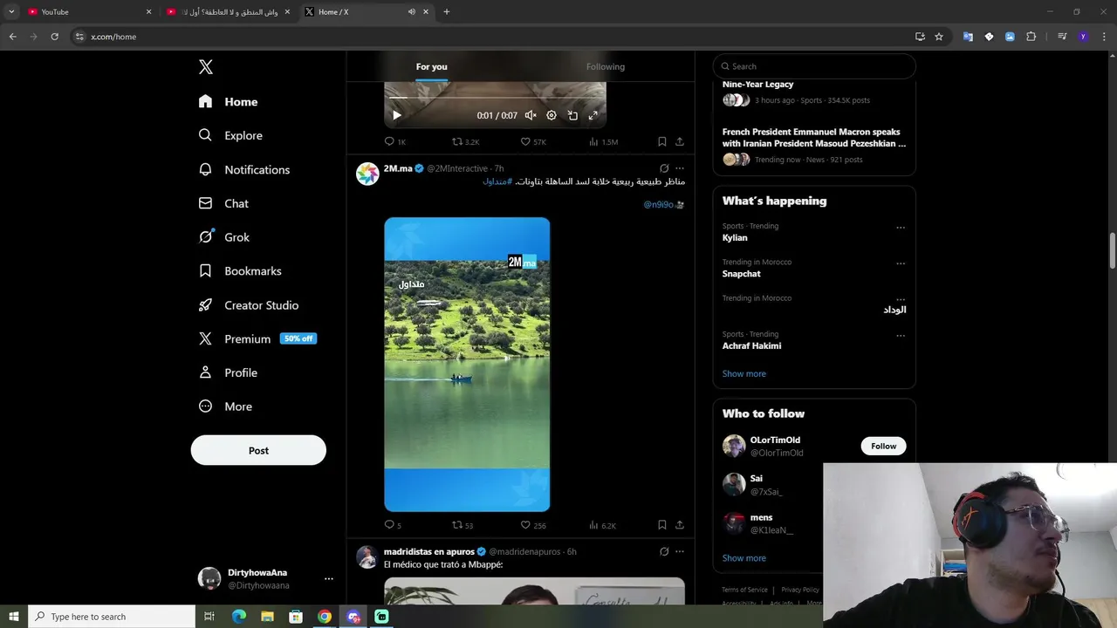
Task: Mute the Home / X tab audio
Action: coord(411,11)
